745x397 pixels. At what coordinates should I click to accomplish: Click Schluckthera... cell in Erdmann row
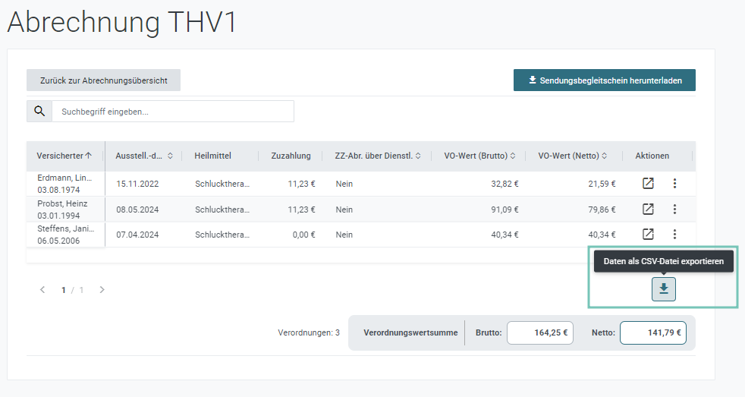tap(222, 184)
